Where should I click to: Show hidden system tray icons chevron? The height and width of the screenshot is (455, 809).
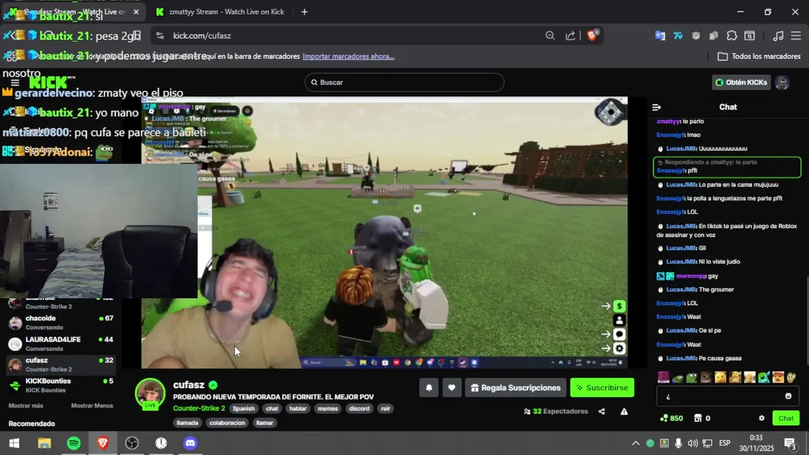(x=636, y=443)
